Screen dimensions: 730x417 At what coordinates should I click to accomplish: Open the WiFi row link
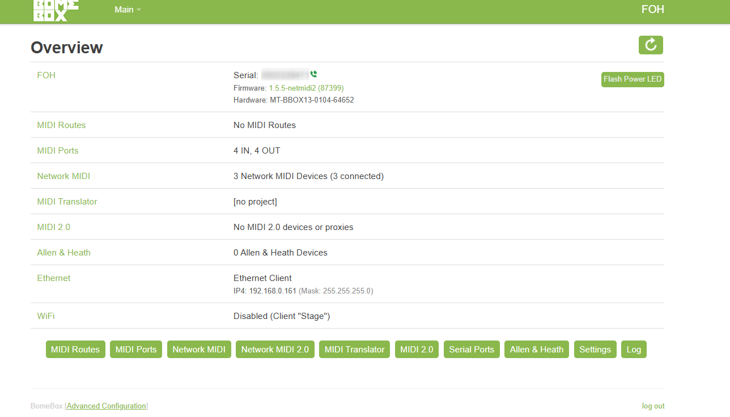(x=46, y=316)
